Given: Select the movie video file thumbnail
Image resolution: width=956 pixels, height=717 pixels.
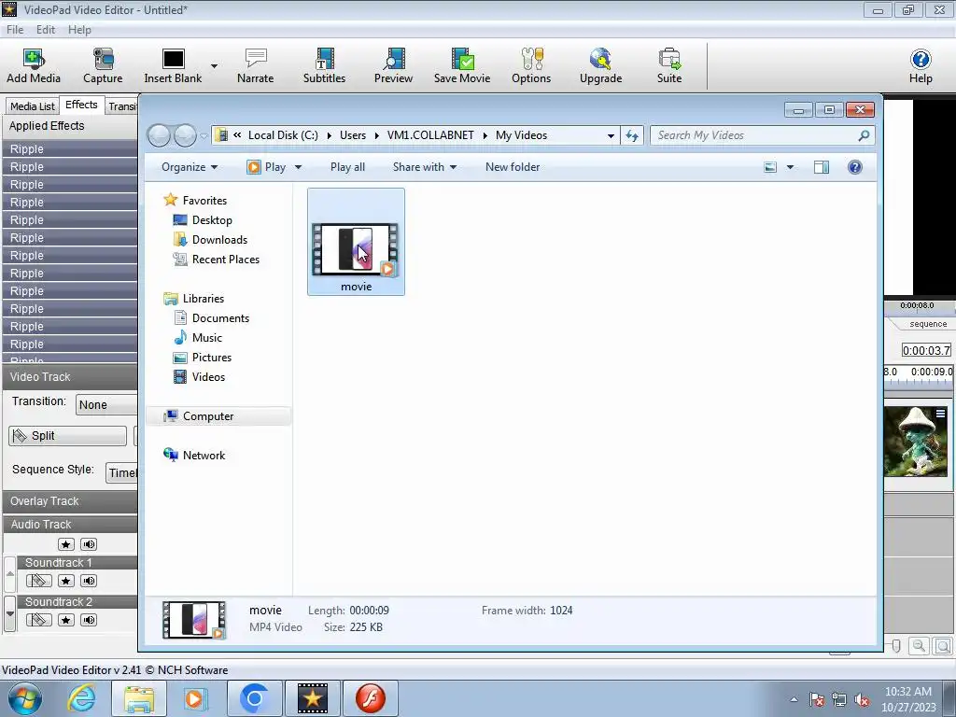Looking at the screenshot, I should [356, 242].
